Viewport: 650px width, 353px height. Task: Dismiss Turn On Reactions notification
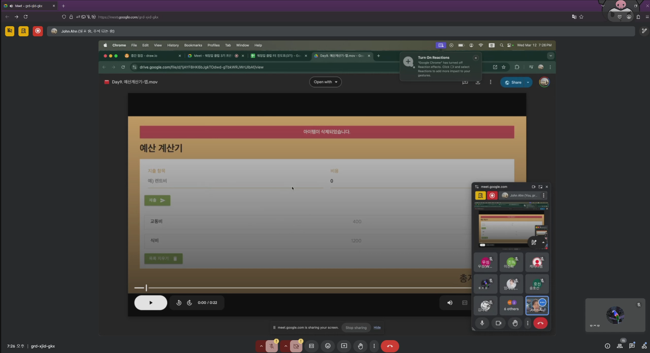tap(476, 58)
